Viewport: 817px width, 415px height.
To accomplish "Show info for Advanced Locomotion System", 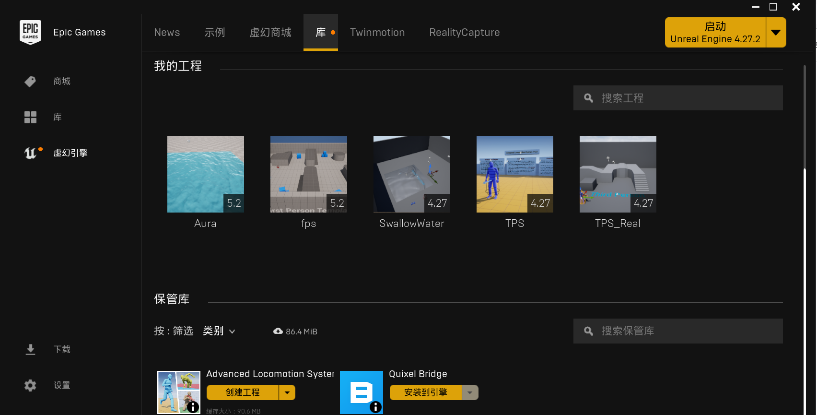I will coord(193,407).
